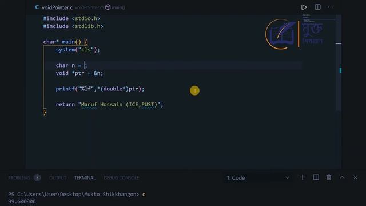Click the terminal output '99.600000'
Image resolution: width=366 pixels, height=206 pixels.
[22, 201]
